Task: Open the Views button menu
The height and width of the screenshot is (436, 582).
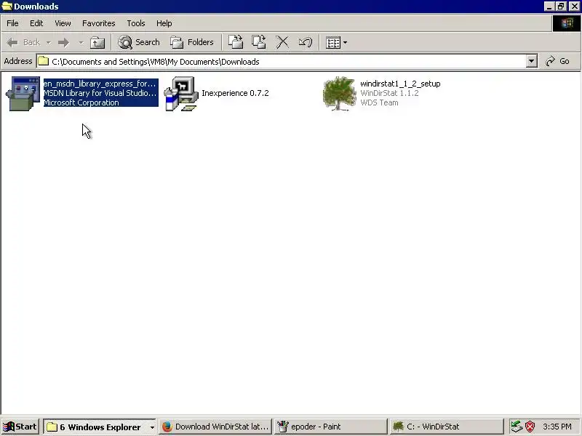Action: tap(336, 42)
